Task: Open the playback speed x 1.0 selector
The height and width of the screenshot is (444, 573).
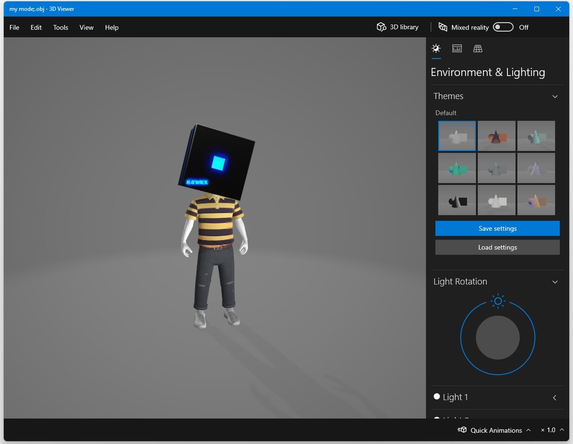Action: [551, 430]
